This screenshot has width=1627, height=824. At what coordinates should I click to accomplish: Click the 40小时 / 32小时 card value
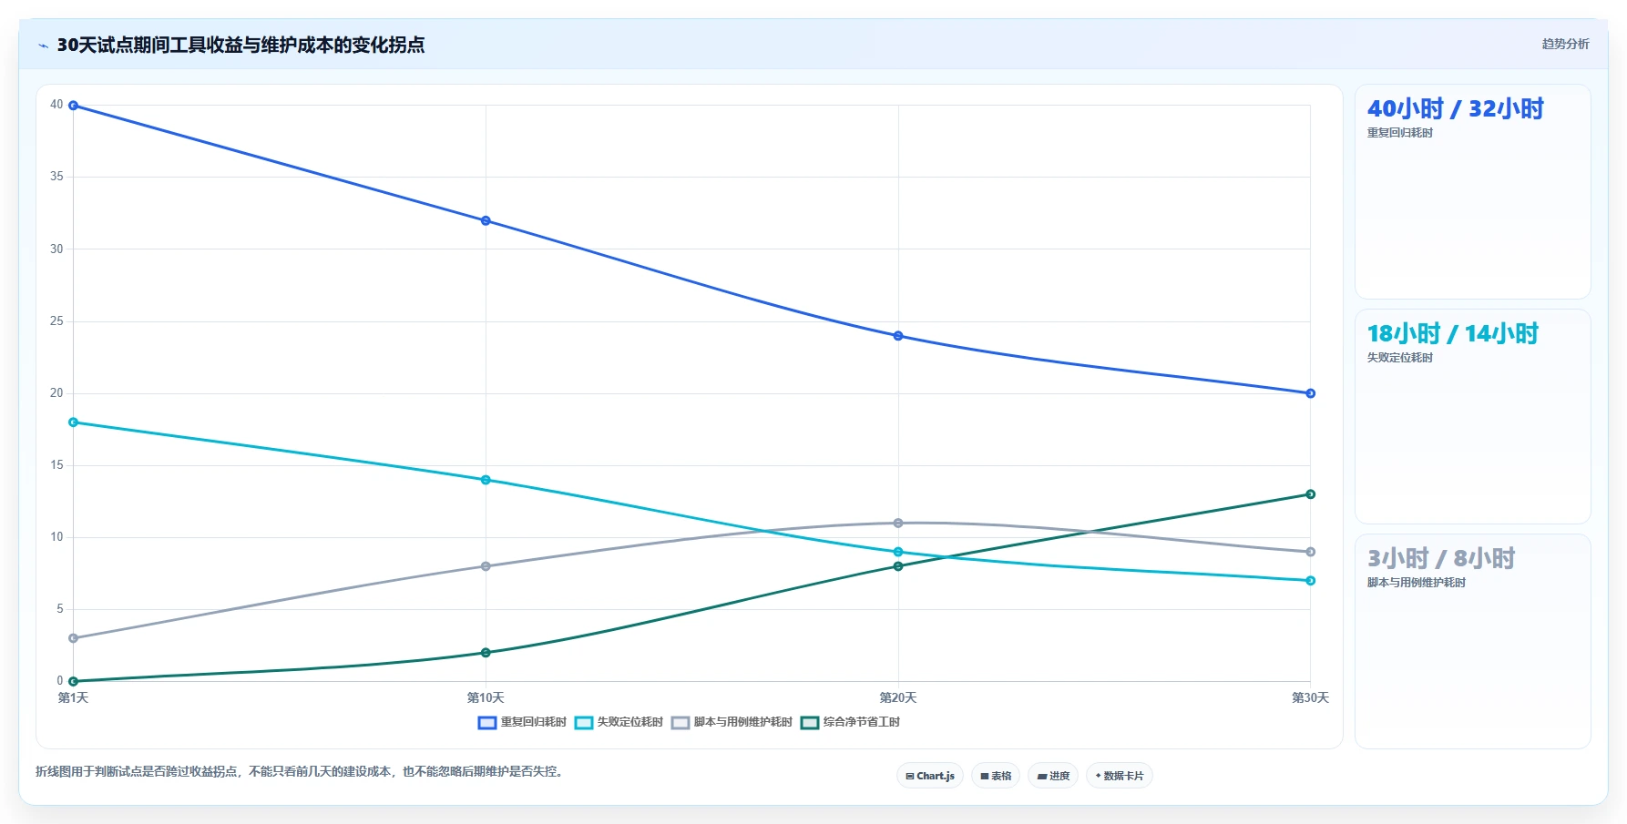(1455, 109)
